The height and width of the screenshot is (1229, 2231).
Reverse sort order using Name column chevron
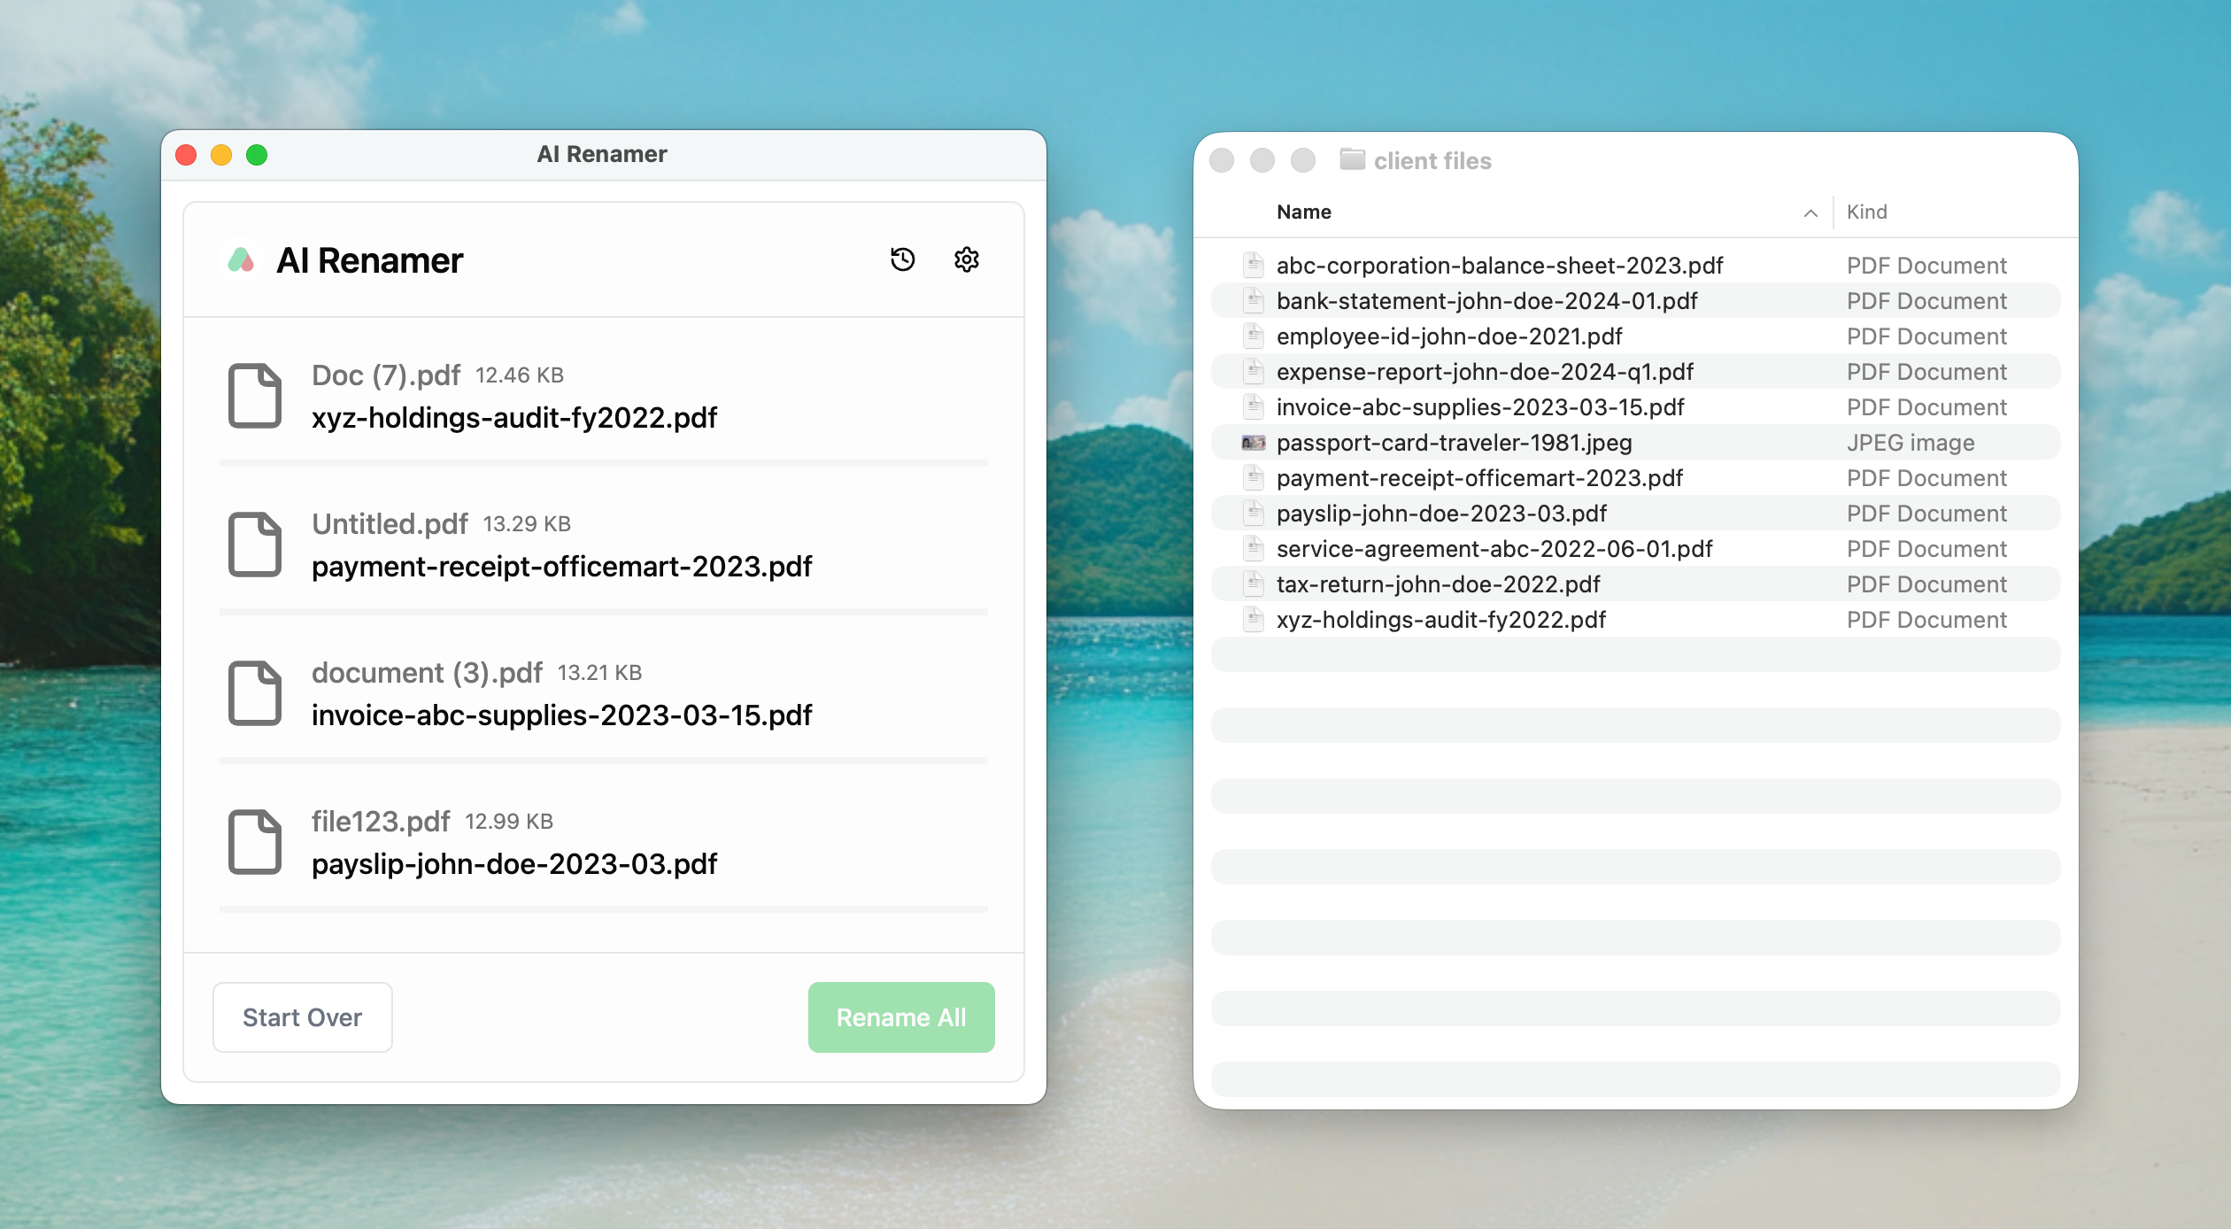[1810, 213]
